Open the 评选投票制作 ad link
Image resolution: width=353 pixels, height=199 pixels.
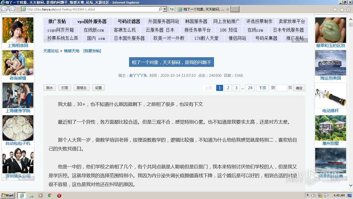coord(259,21)
